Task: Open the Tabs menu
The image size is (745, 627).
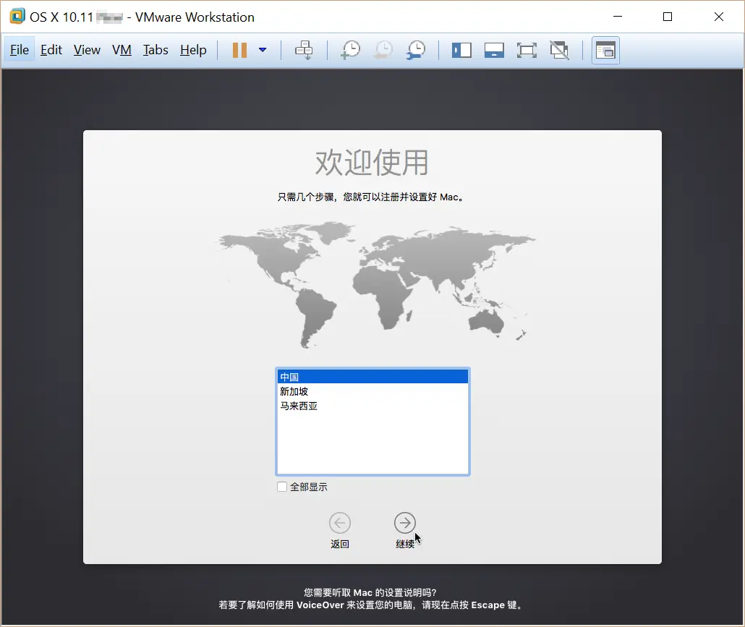Action: 156,50
